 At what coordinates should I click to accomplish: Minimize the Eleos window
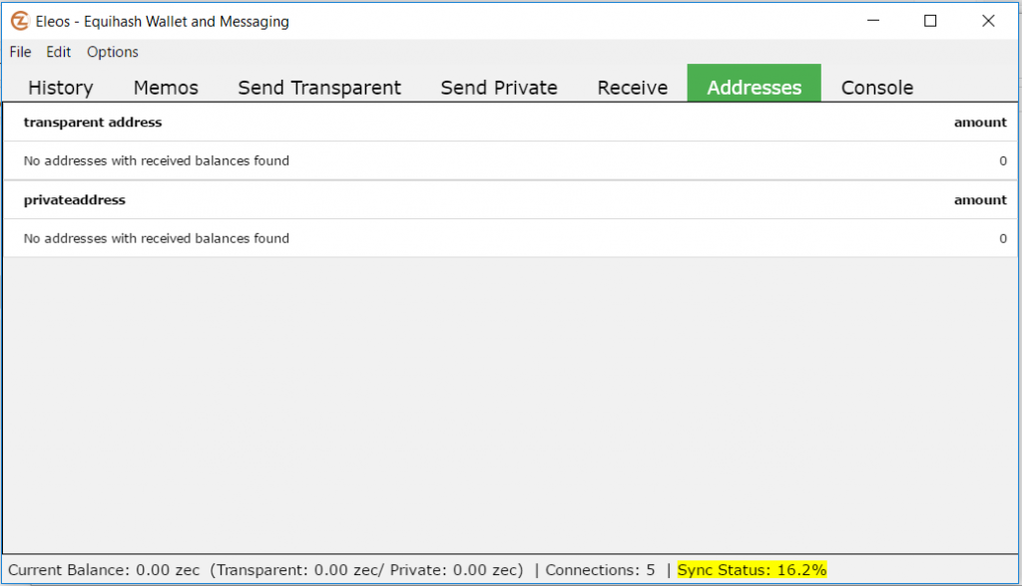(873, 21)
